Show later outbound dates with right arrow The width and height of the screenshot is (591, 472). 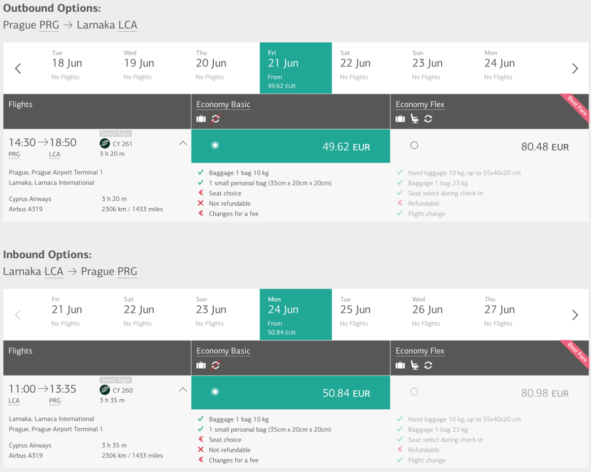(575, 68)
